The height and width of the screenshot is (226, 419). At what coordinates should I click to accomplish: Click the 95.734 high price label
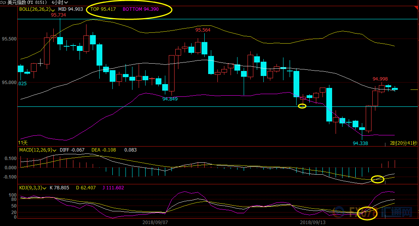pyautogui.click(x=58, y=15)
